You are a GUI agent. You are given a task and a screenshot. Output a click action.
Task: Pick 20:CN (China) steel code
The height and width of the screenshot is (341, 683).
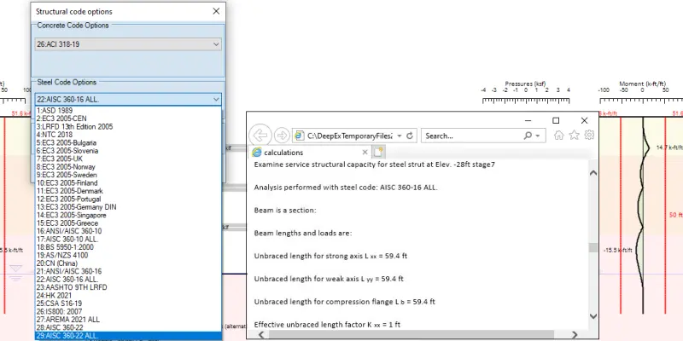point(57,263)
